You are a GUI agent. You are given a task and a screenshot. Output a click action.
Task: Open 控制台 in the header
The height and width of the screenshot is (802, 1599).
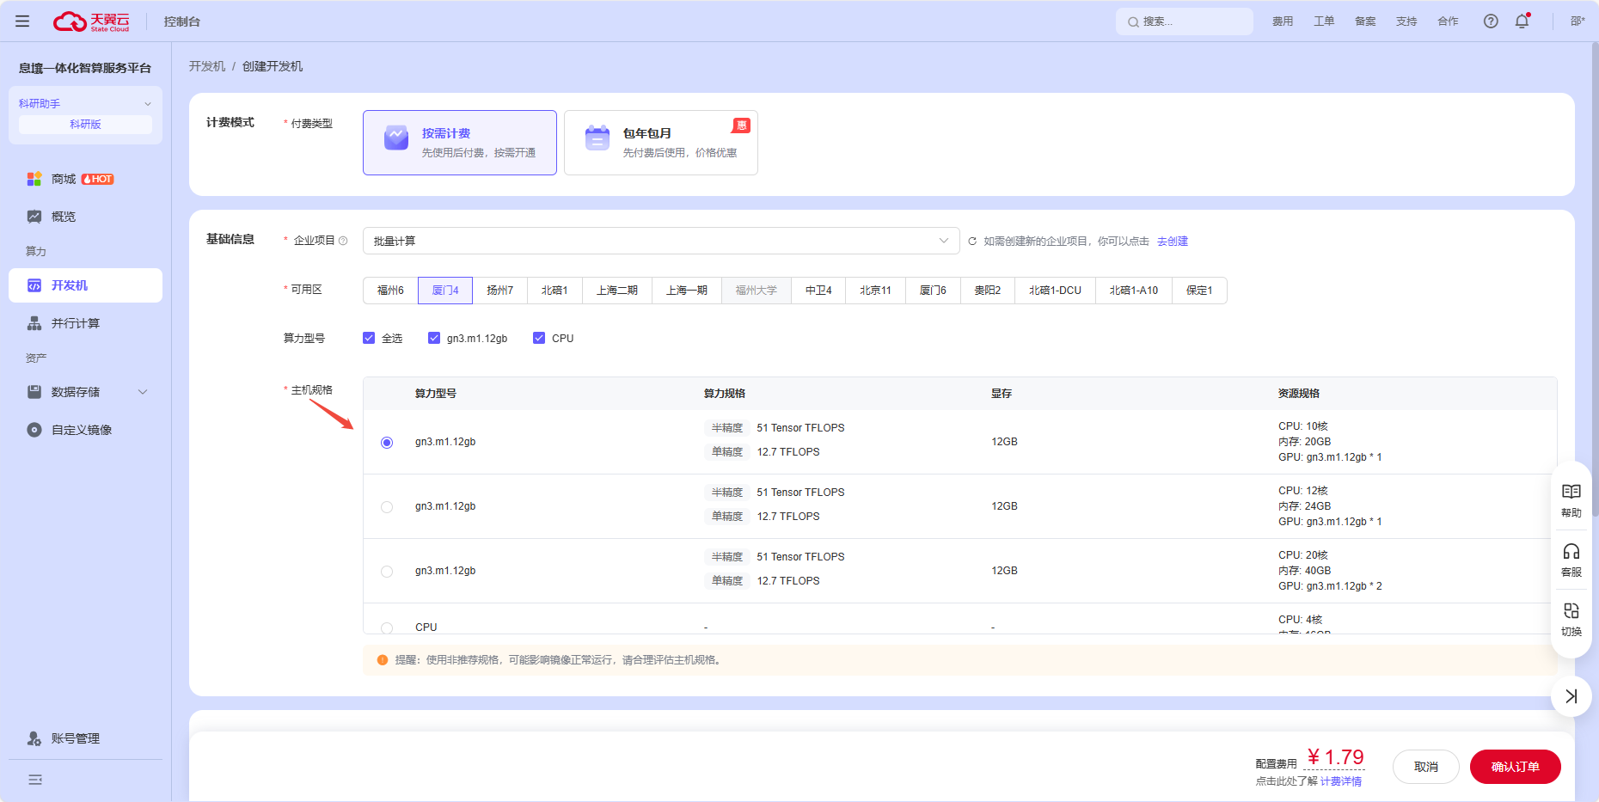[x=181, y=21]
